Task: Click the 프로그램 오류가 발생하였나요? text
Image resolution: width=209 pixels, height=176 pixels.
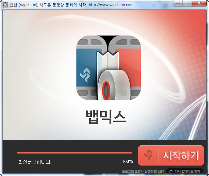Action: [x=143, y=171]
